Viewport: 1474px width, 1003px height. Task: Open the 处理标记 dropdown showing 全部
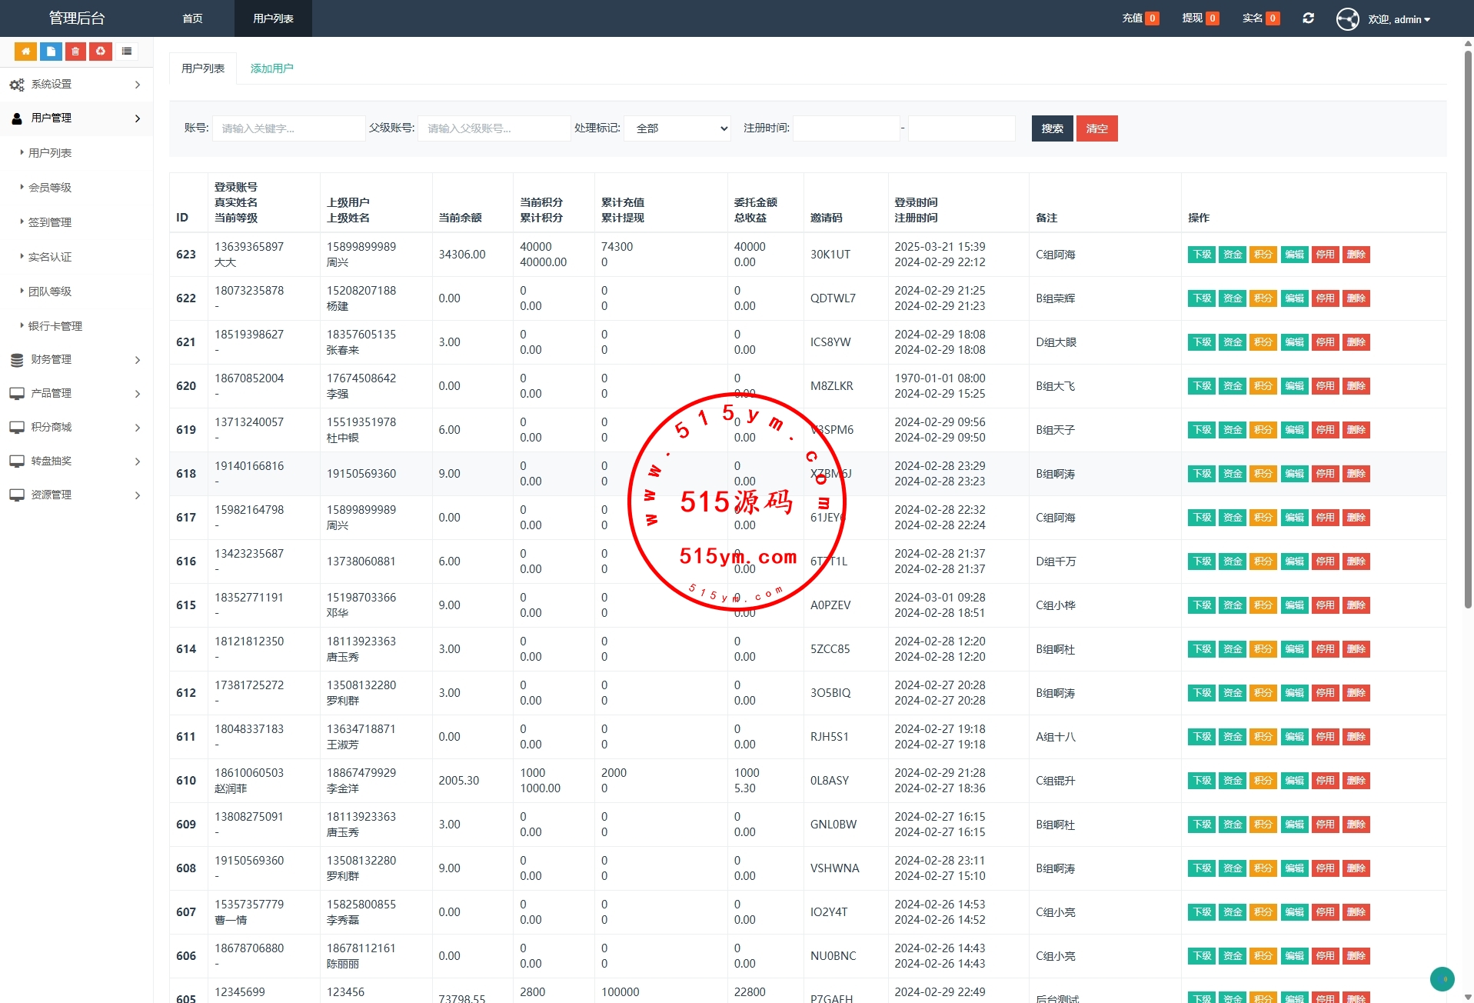(677, 128)
